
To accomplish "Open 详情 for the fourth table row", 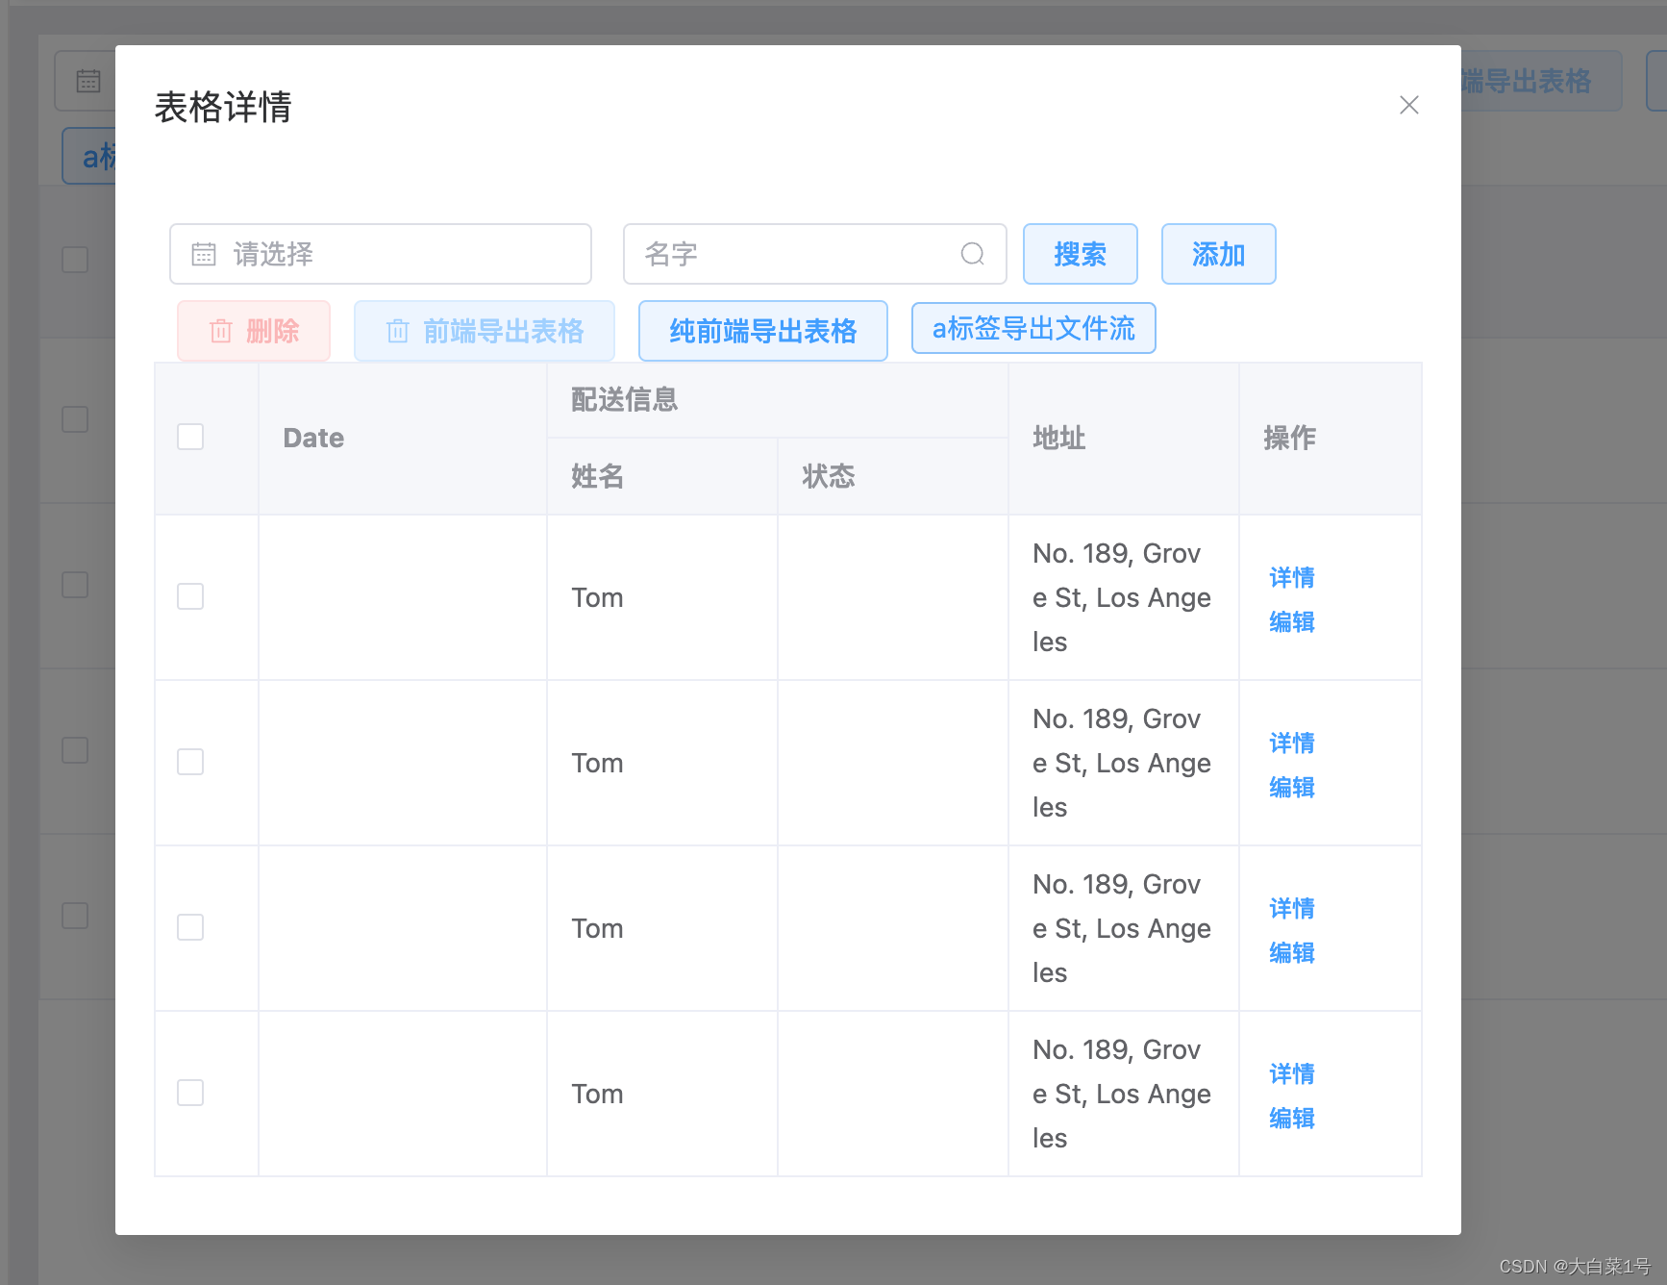I will click(x=1292, y=1073).
